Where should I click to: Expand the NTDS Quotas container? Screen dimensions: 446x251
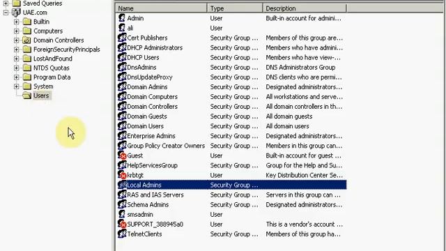(16, 68)
